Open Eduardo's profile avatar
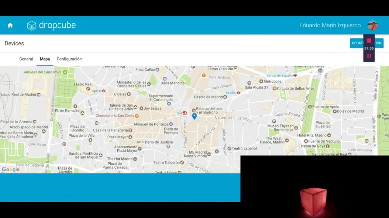The image size is (389, 218). 372,25
